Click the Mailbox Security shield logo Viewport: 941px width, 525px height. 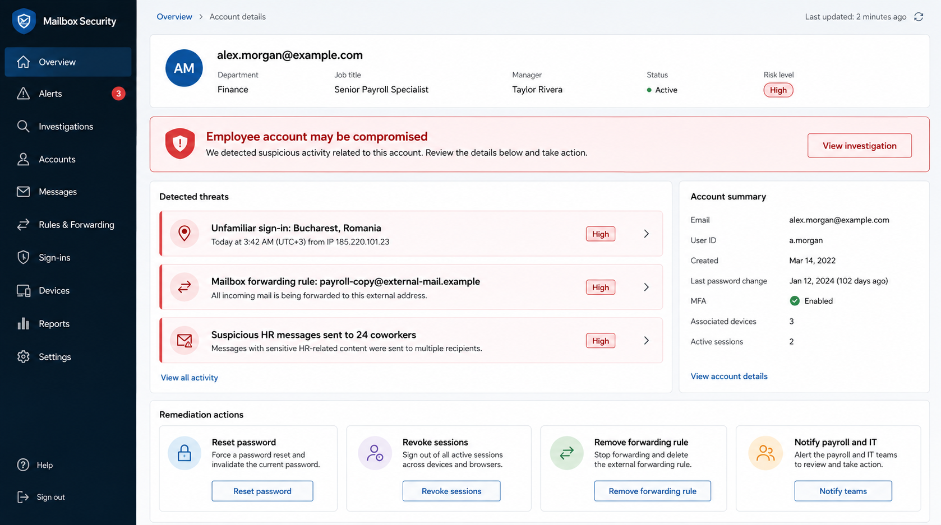coord(24,21)
